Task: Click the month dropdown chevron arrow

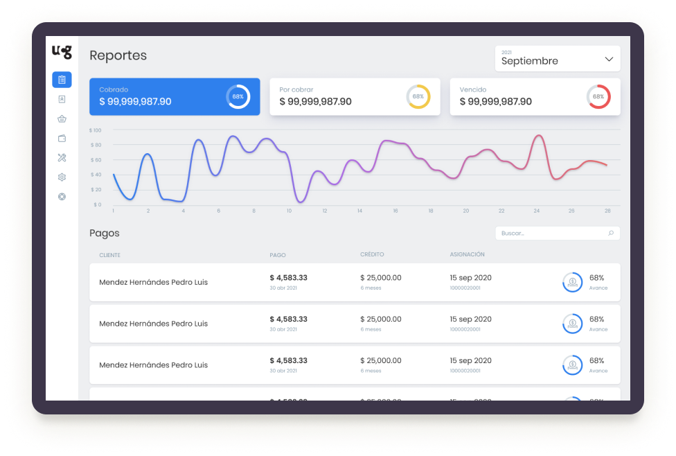Action: click(609, 59)
